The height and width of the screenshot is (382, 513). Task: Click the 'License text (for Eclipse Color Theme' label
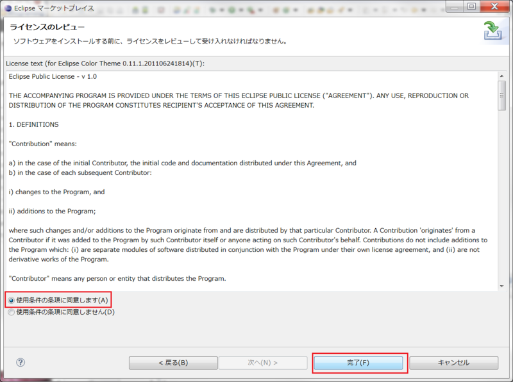coord(105,63)
